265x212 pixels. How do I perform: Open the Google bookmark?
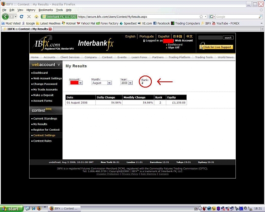click(x=28, y=23)
